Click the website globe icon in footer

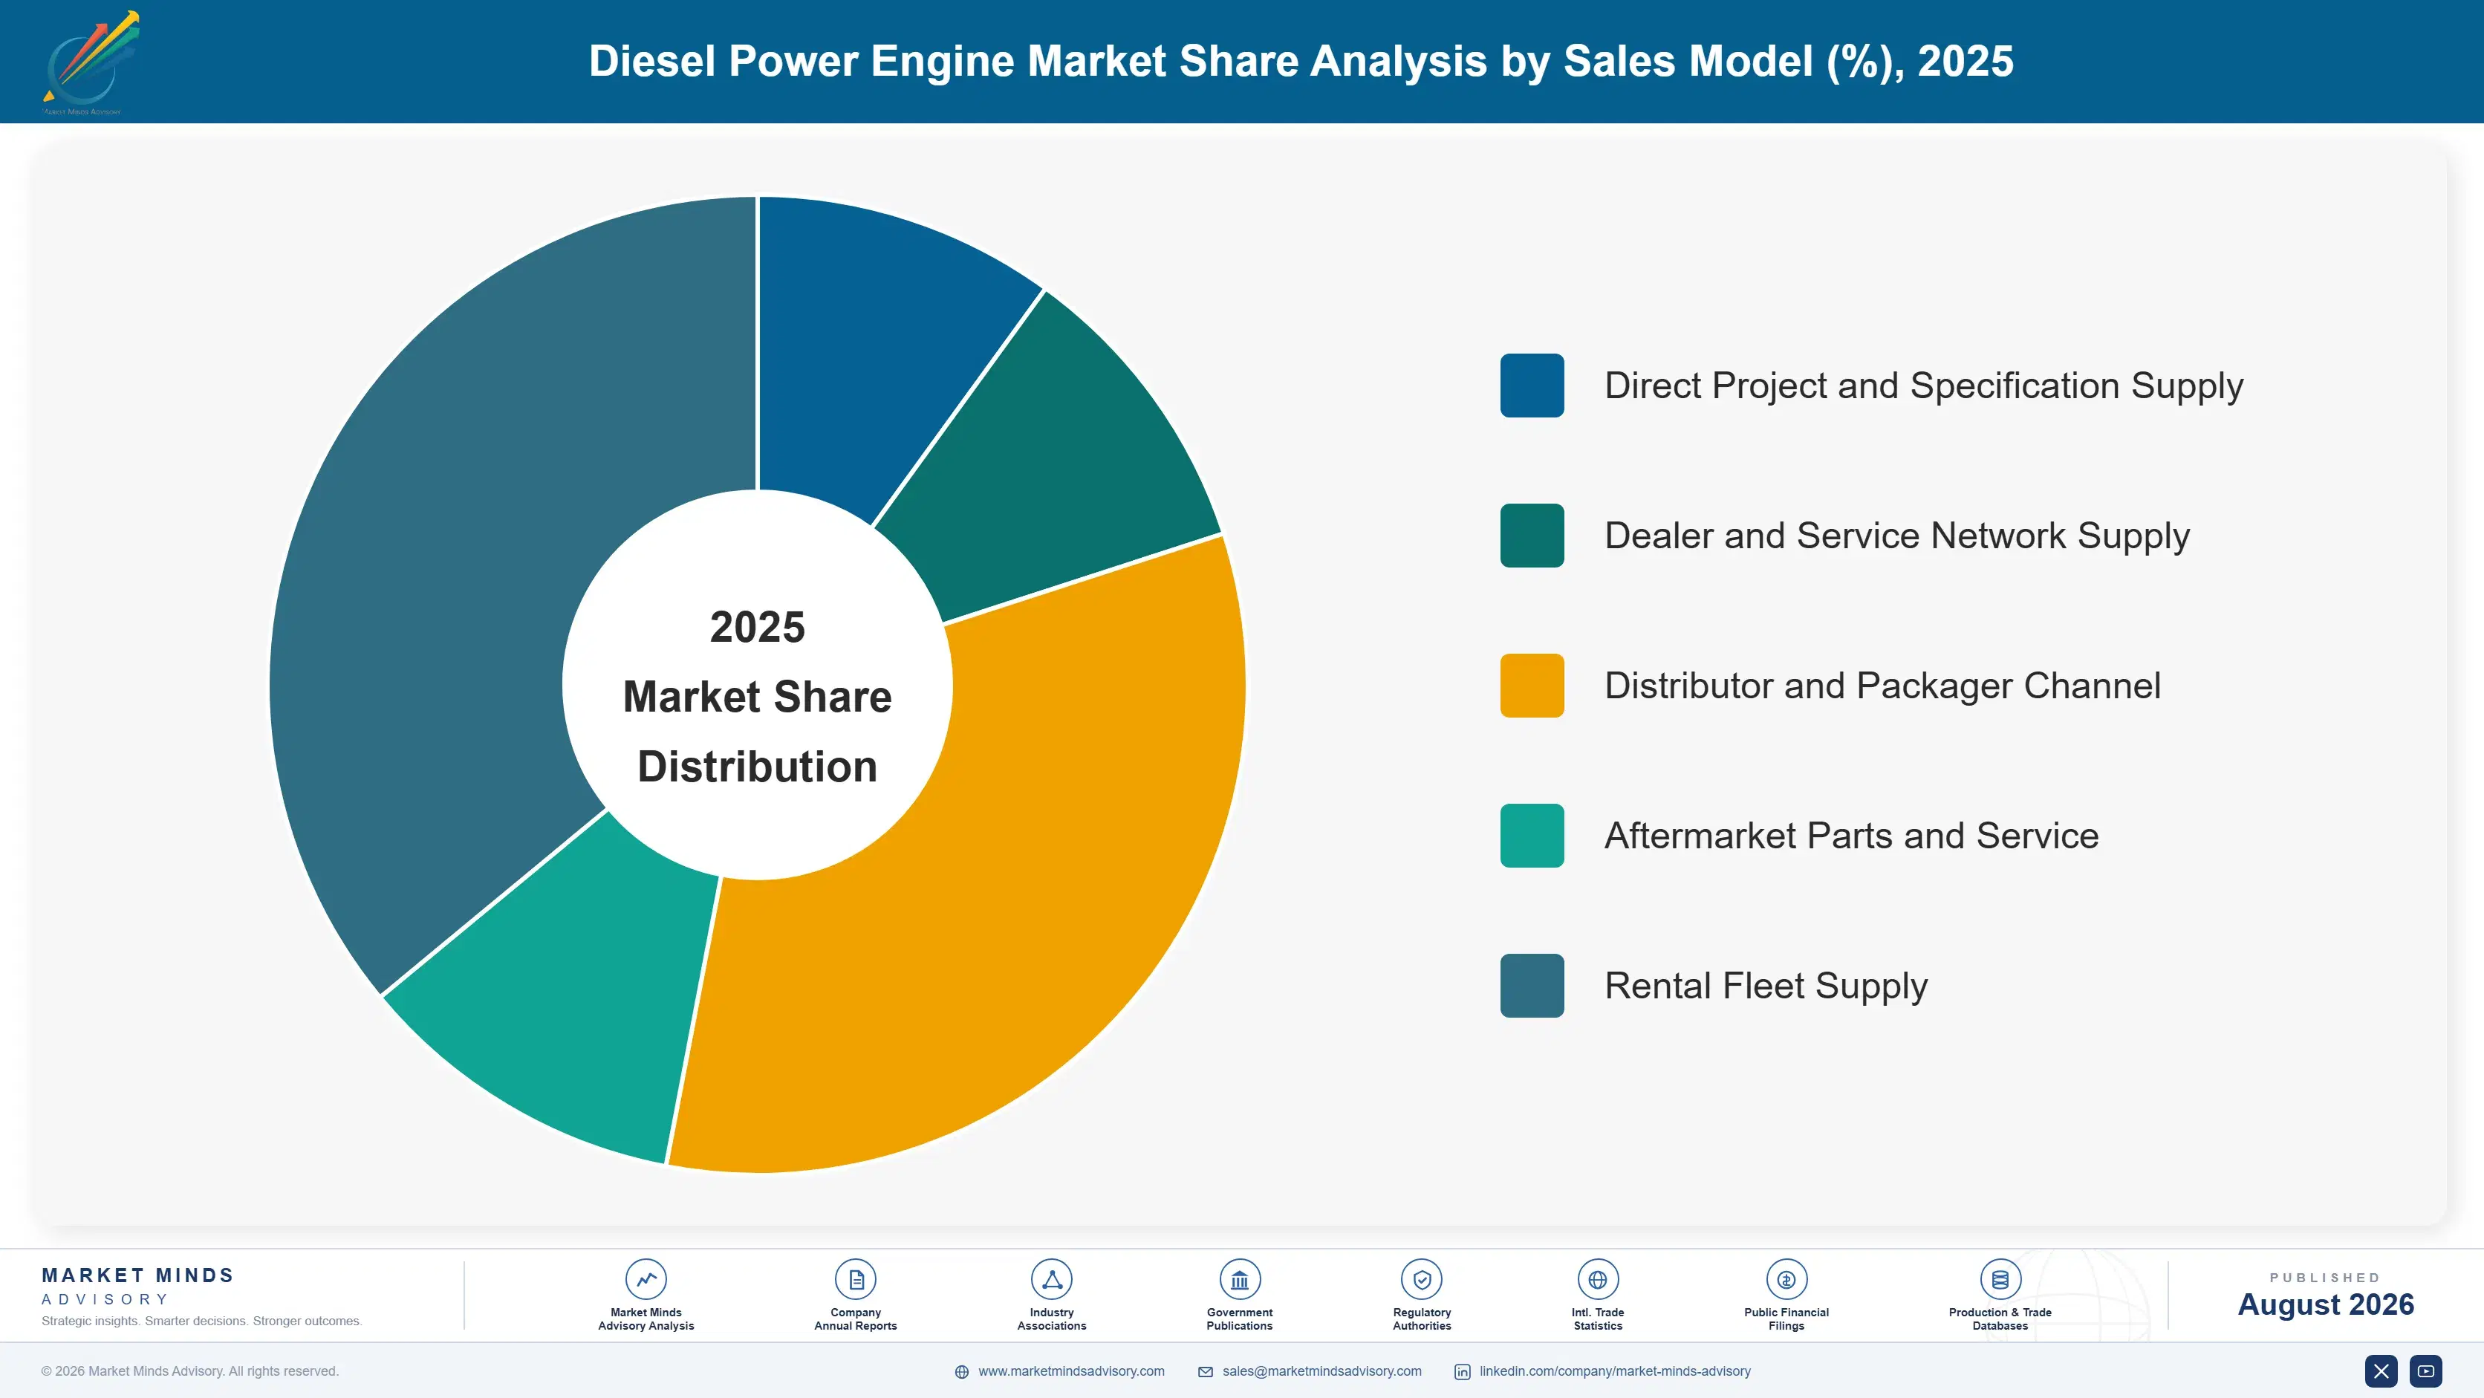[x=961, y=1372]
